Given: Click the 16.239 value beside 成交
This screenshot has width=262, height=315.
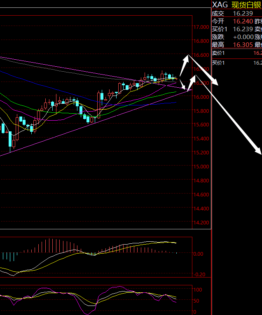Looking at the screenshot, I should coord(243,14).
